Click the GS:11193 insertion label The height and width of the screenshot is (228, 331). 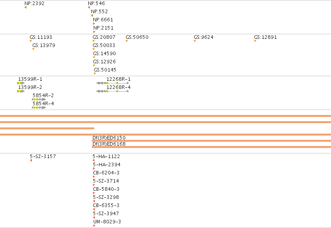41,37
